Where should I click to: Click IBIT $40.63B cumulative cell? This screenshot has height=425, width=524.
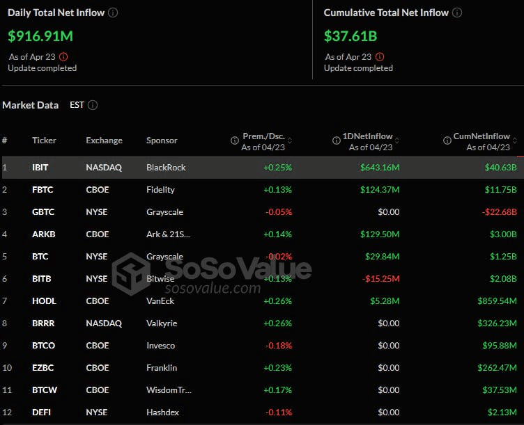(x=501, y=168)
